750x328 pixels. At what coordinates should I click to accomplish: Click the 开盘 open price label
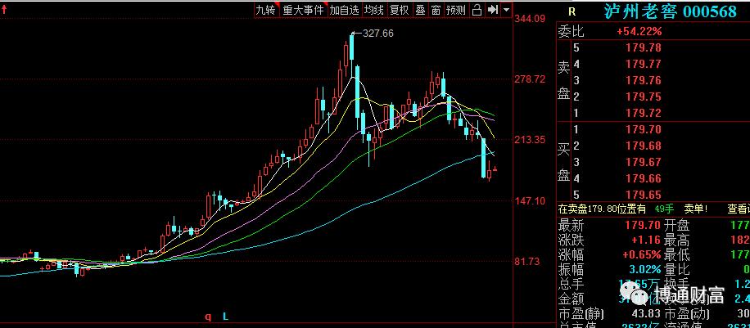677,225
